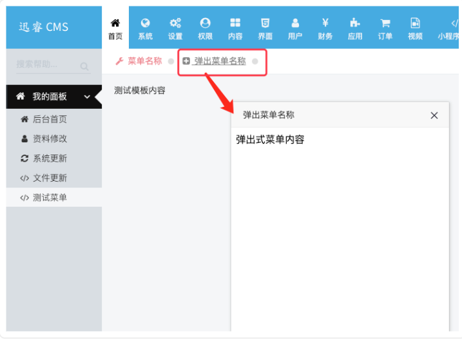Image resolution: width=462 pixels, height=340 pixels.
Task: Click the plus icon beside 弹出菜单名称
Action: [x=186, y=61]
